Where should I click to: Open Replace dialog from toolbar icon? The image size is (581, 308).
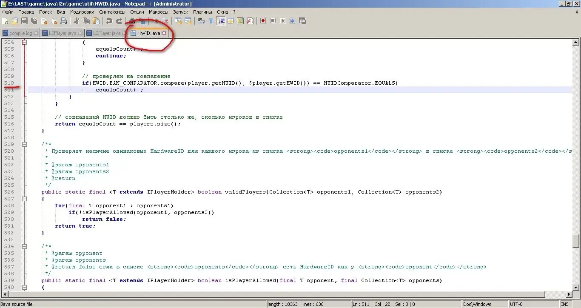pyautogui.click(x=142, y=21)
